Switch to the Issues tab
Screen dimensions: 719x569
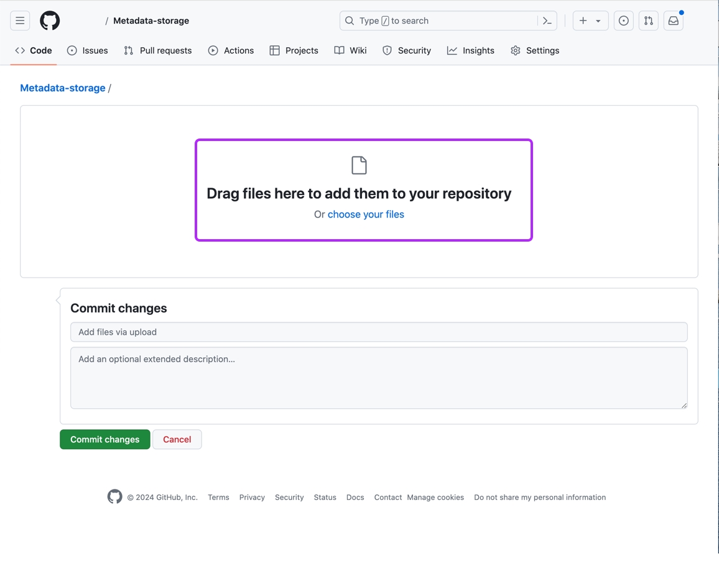[88, 50]
